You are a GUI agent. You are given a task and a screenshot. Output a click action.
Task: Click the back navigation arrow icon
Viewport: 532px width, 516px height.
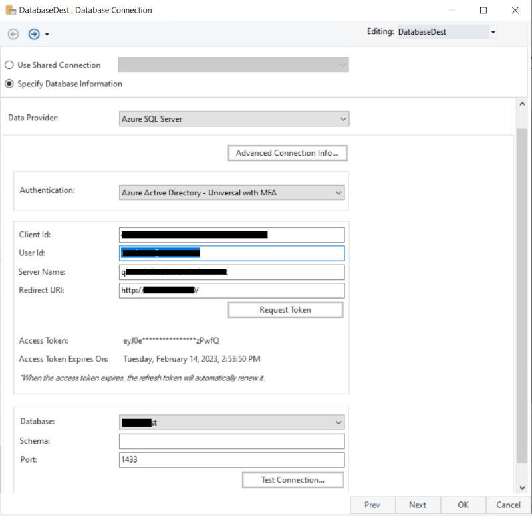(13, 33)
